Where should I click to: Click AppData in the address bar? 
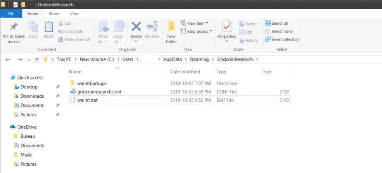pyautogui.click(x=173, y=59)
